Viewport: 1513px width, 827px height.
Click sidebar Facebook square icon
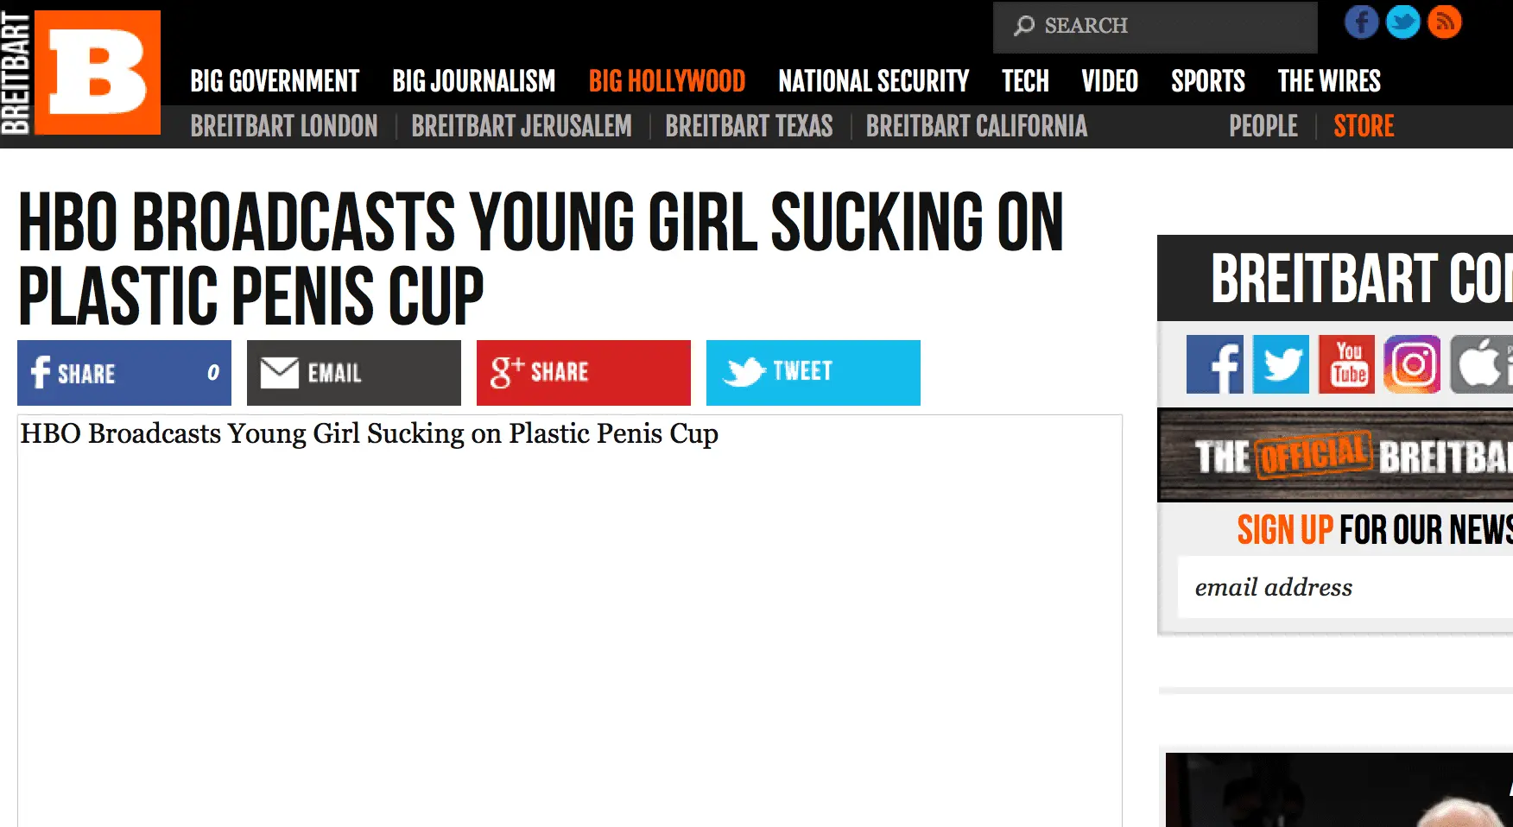[x=1214, y=364]
